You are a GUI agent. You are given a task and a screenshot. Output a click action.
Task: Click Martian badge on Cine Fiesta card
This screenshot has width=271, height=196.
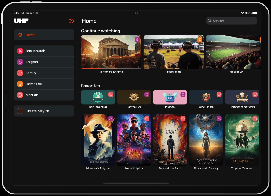219,94
